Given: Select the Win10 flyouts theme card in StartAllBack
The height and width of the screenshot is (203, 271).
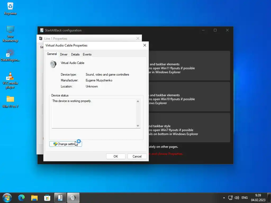Looking at the screenshot, I should coord(189,97).
